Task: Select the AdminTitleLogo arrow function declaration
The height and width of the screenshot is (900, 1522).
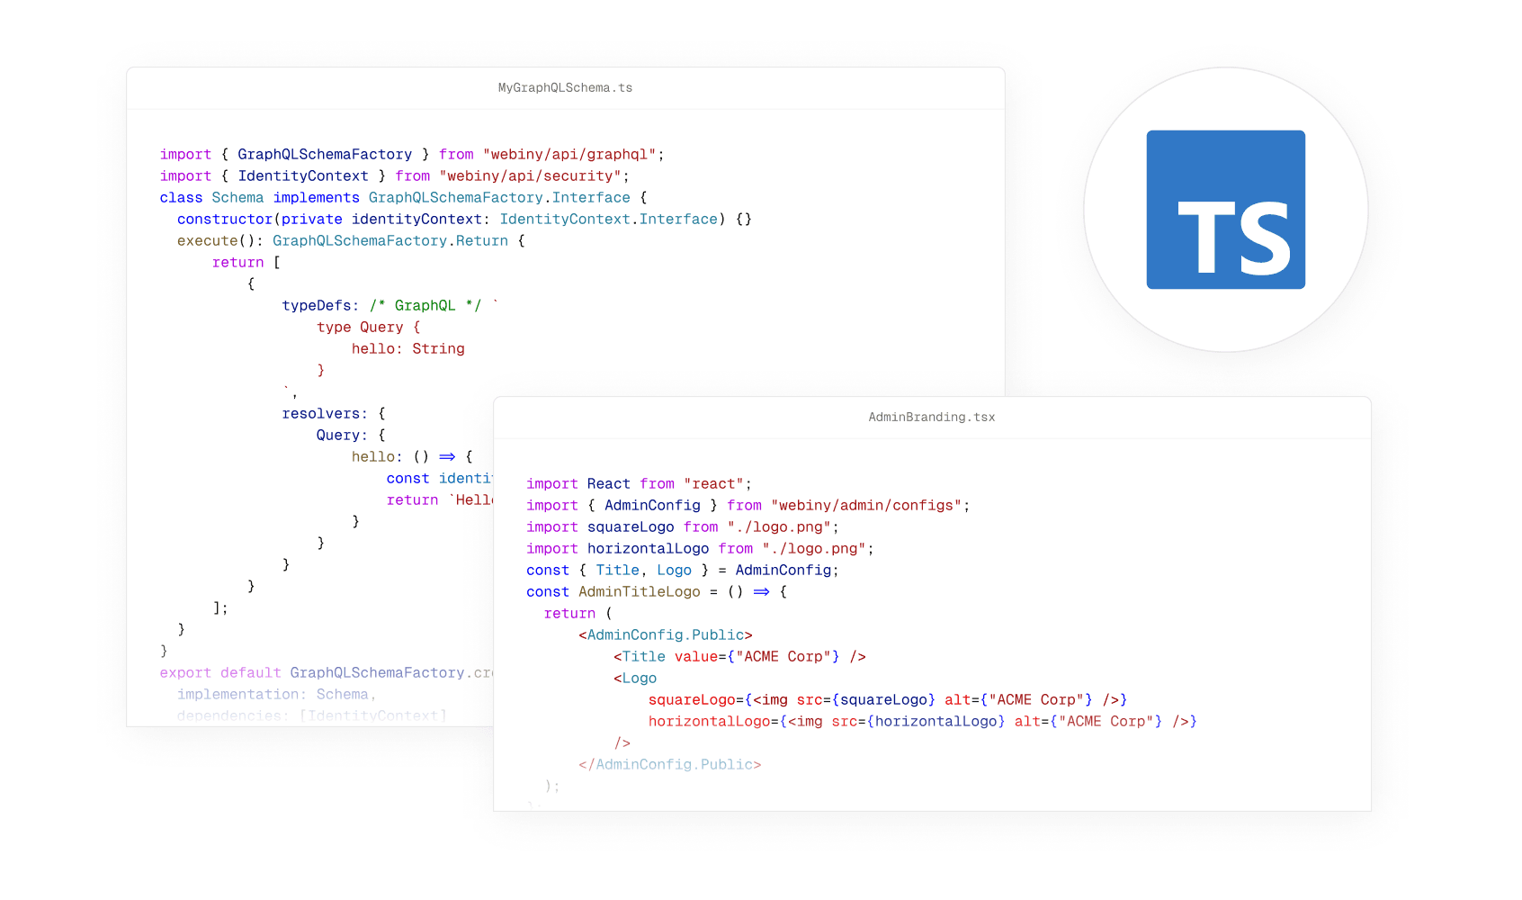Action: pyautogui.click(x=655, y=591)
